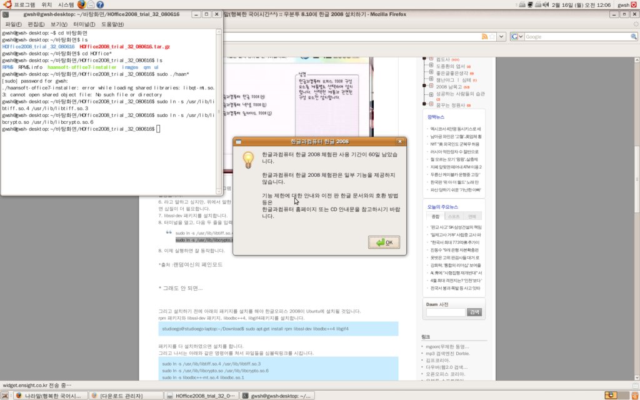640x400 pixels.
Task: Open the 시스템 system menu
Action: (66, 5)
